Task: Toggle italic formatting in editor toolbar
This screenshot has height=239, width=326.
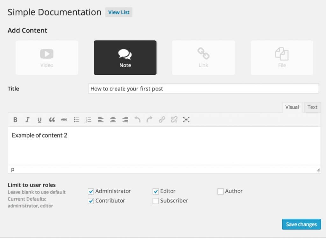Action: [x=27, y=120]
